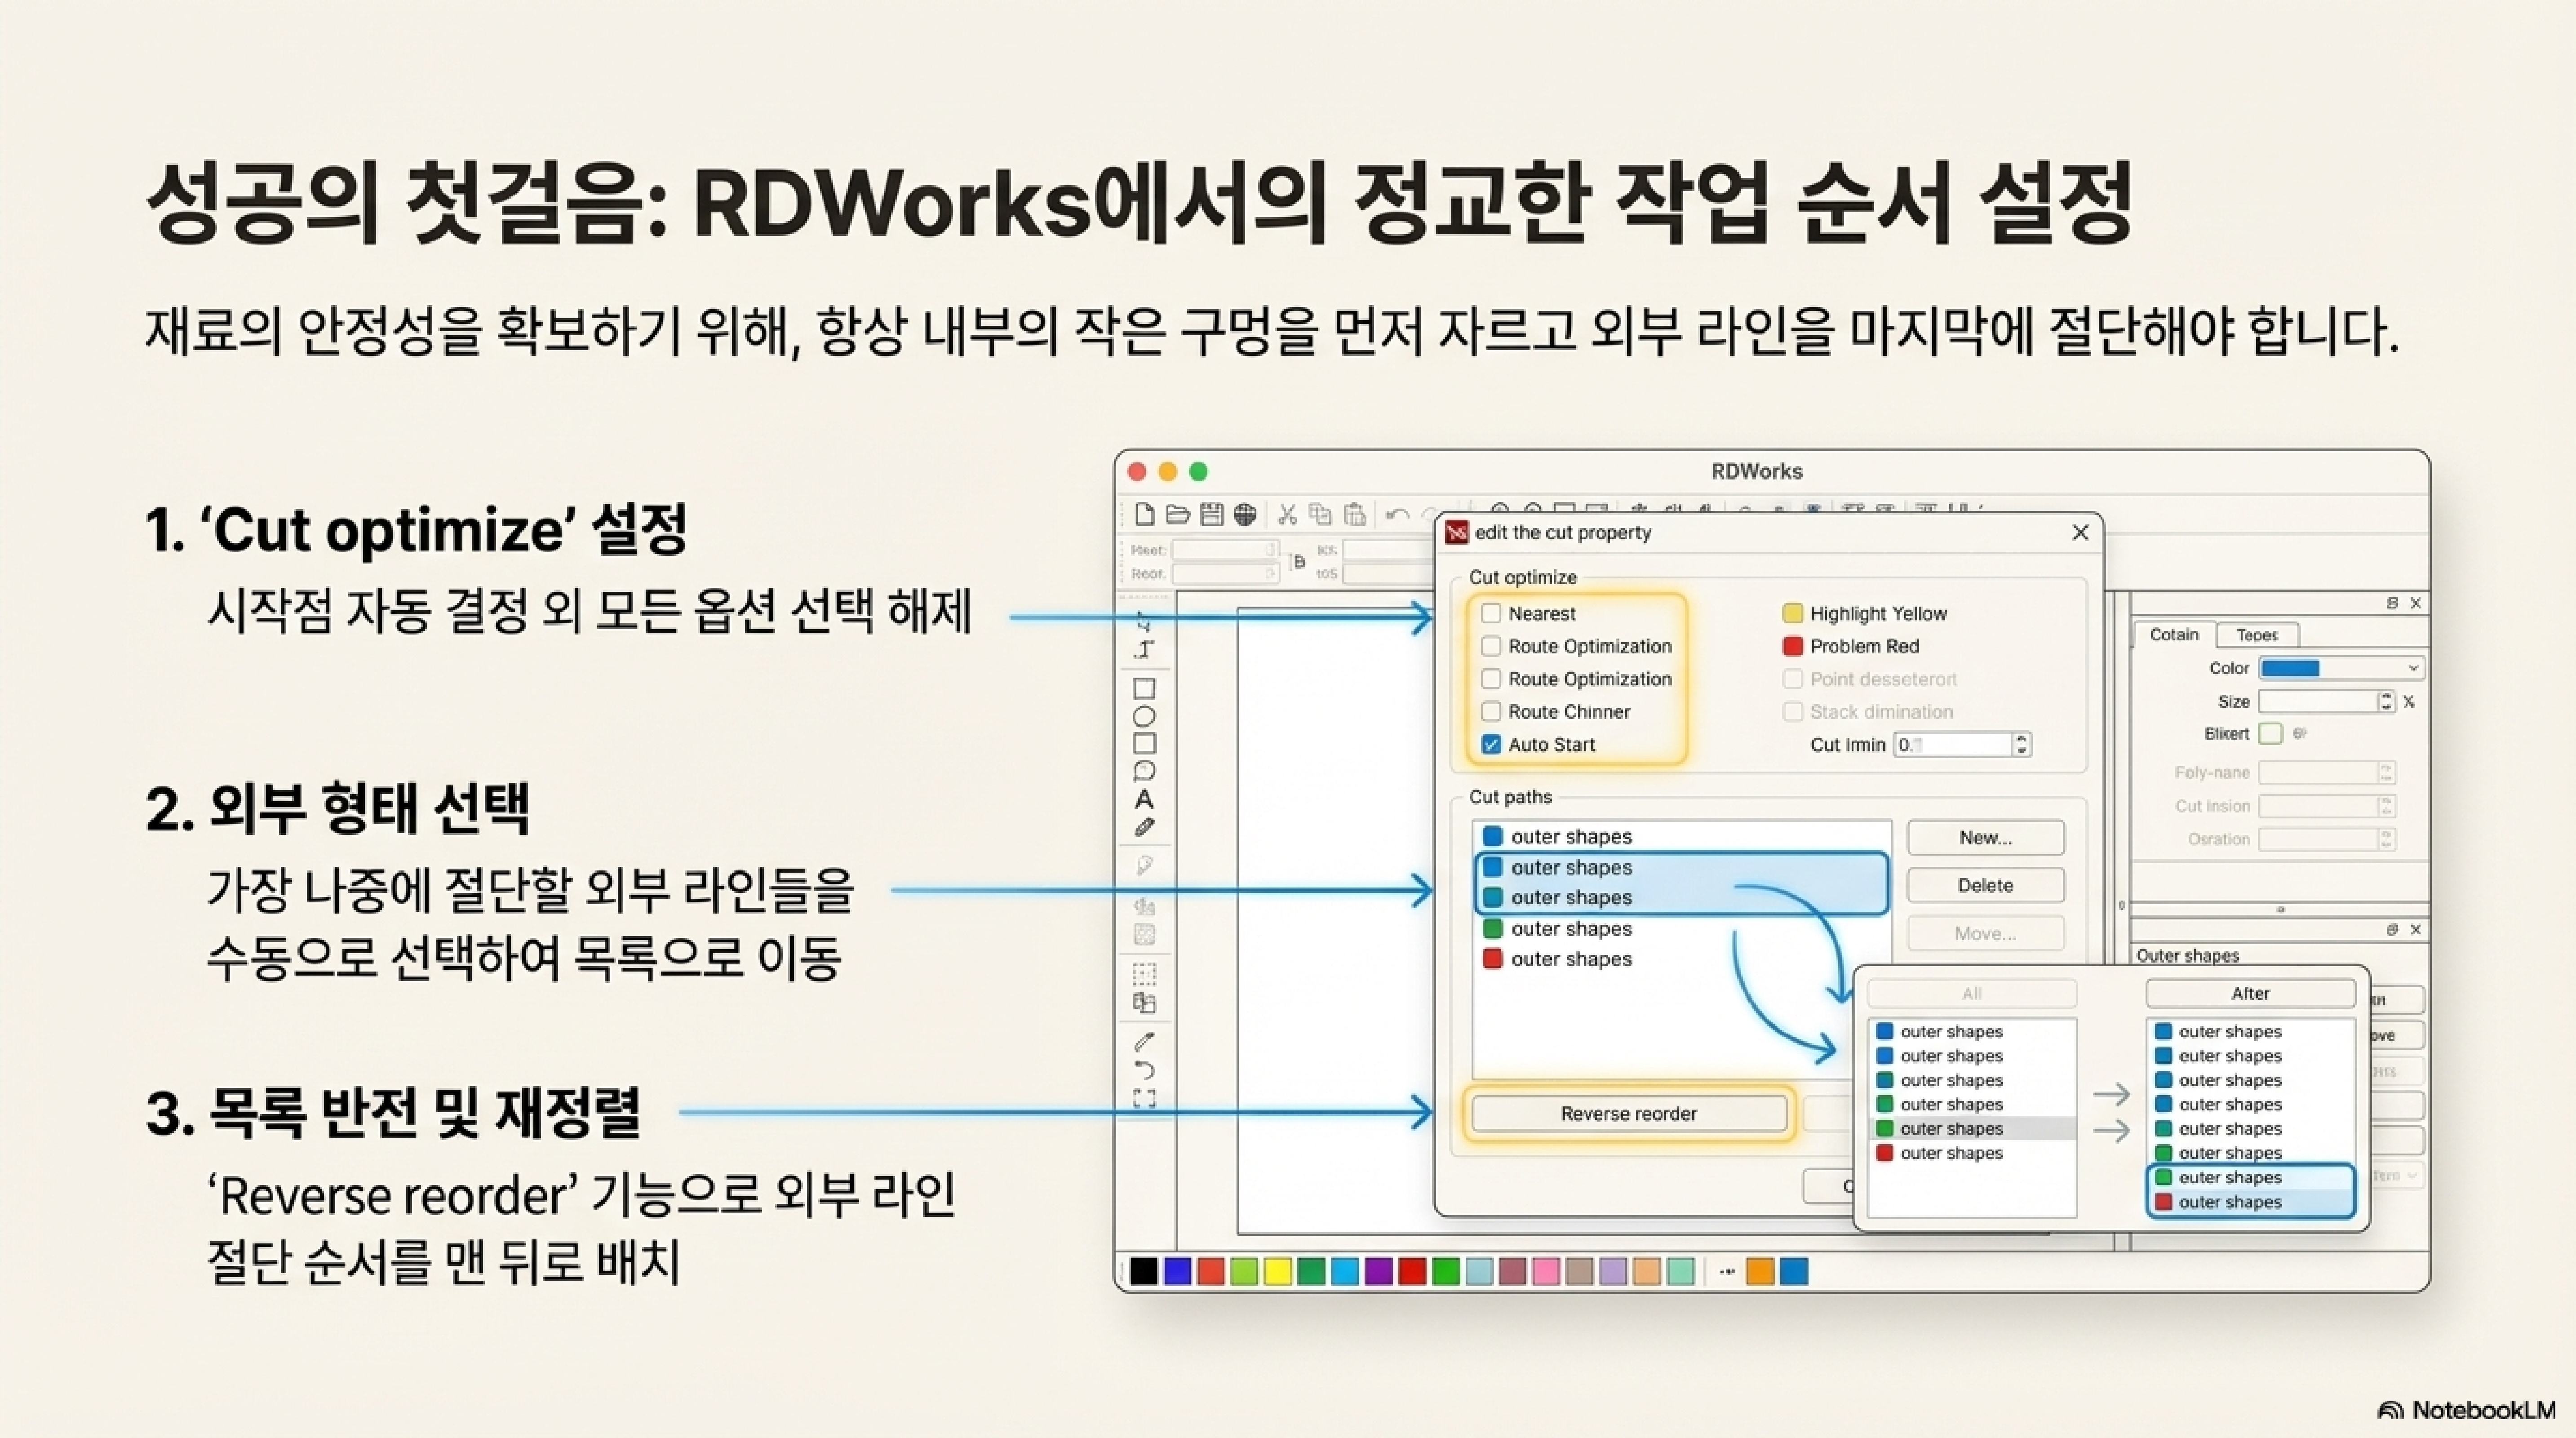
Task: Click the Cut Imin spinner arrows
Action: [x=2021, y=744]
